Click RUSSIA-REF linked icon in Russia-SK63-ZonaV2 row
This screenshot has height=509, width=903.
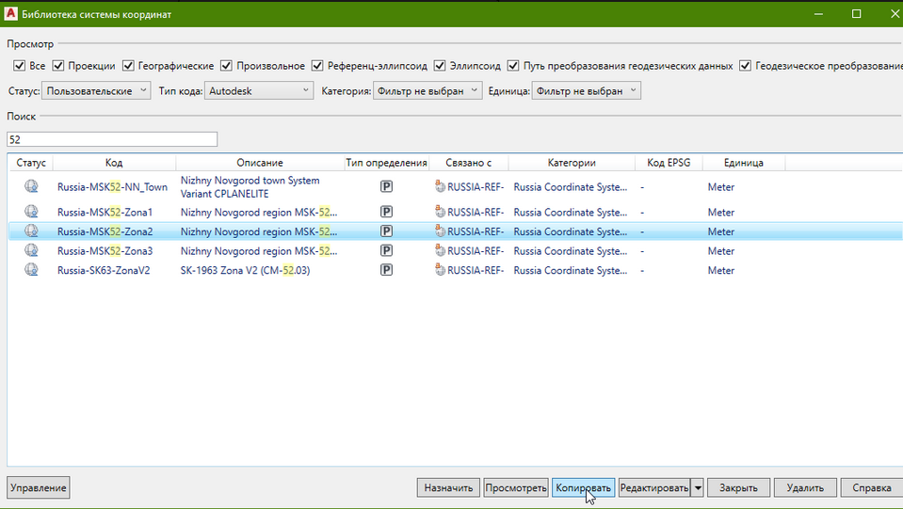click(440, 270)
